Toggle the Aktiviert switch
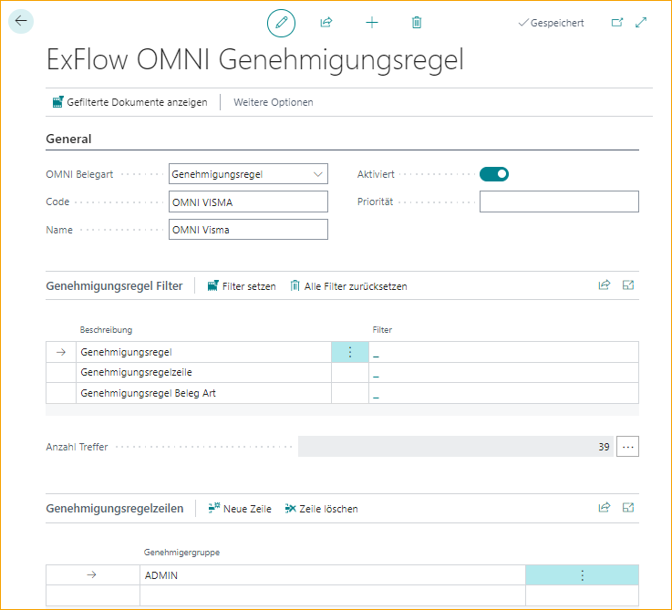 tap(493, 174)
